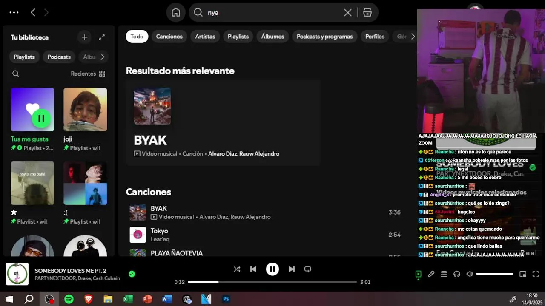Open the star playlist thumbnail
This screenshot has width=545, height=306.
point(32,183)
